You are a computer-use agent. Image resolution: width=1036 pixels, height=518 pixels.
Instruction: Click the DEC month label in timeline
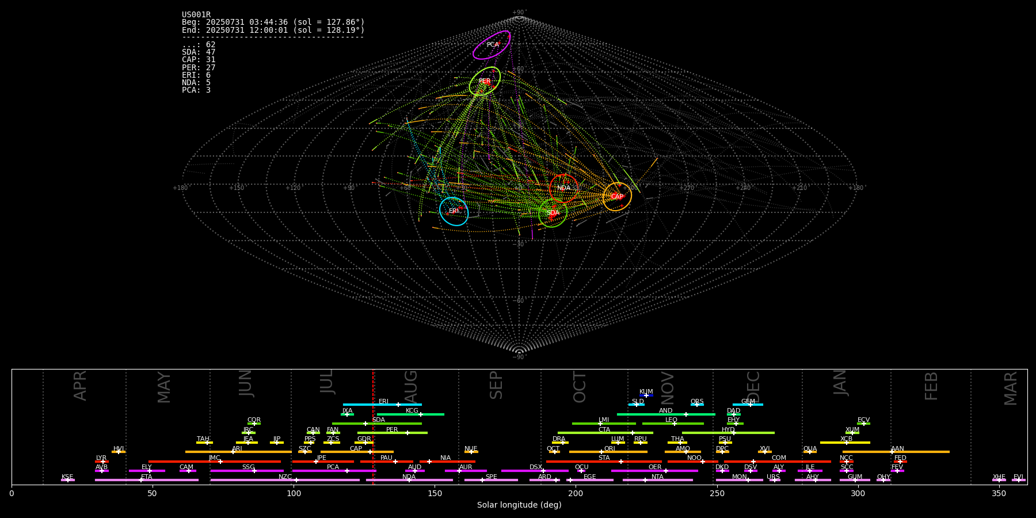pyautogui.click(x=753, y=387)
